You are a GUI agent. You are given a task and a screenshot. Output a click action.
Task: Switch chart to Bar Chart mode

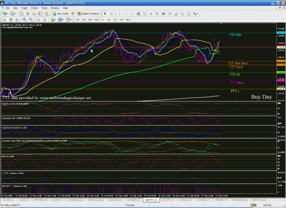(x=5, y=20)
